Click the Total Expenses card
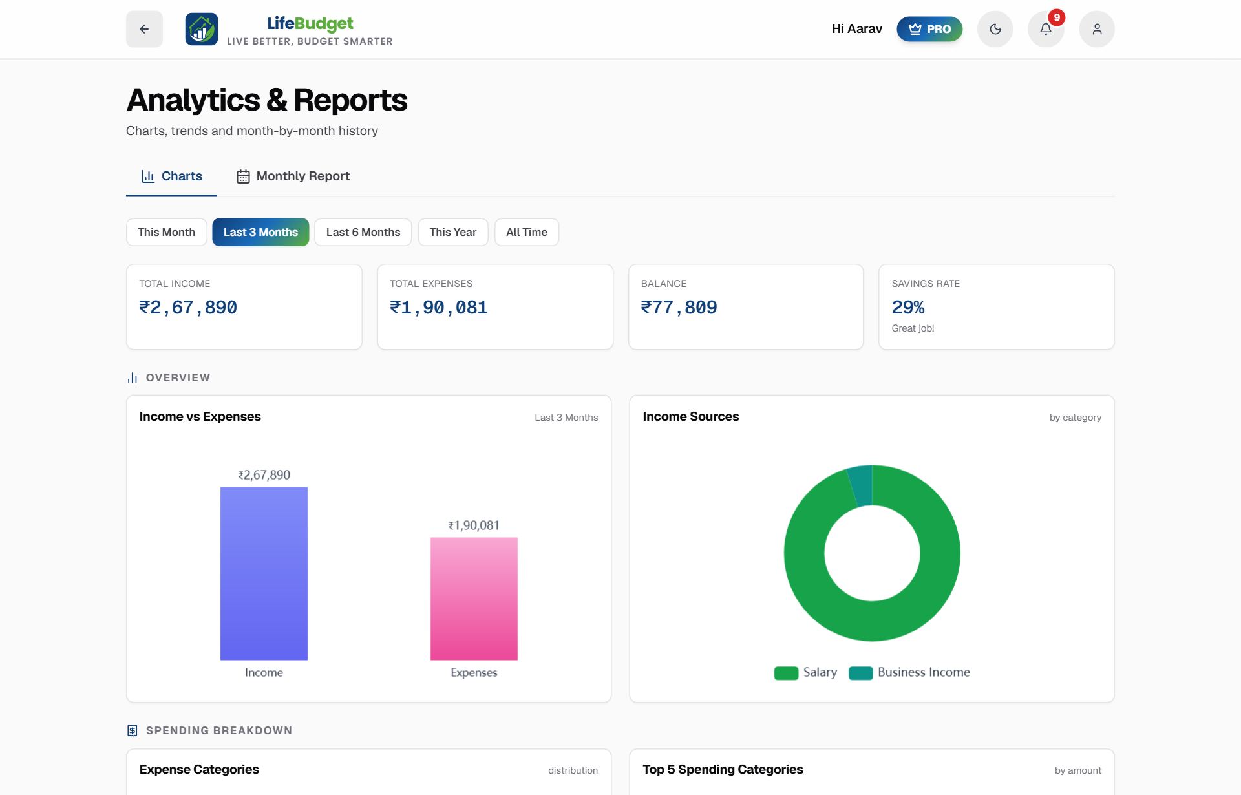 pyautogui.click(x=495, y=306)
